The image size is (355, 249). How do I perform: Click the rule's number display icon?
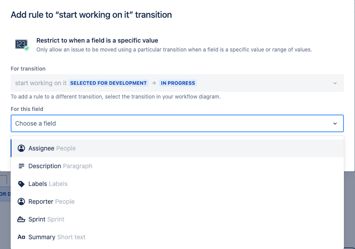coord(22,45)
